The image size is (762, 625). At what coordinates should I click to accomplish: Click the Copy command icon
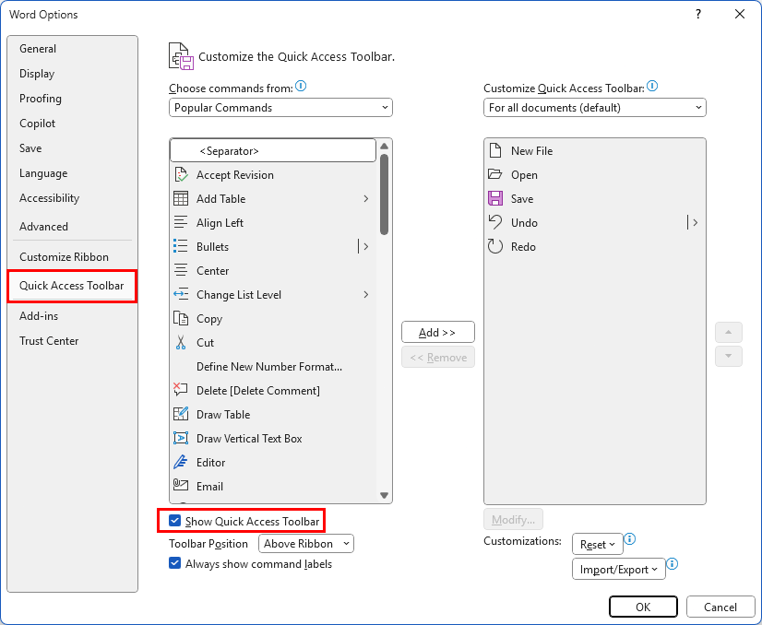pyautogui.click(x=181, y=319)
